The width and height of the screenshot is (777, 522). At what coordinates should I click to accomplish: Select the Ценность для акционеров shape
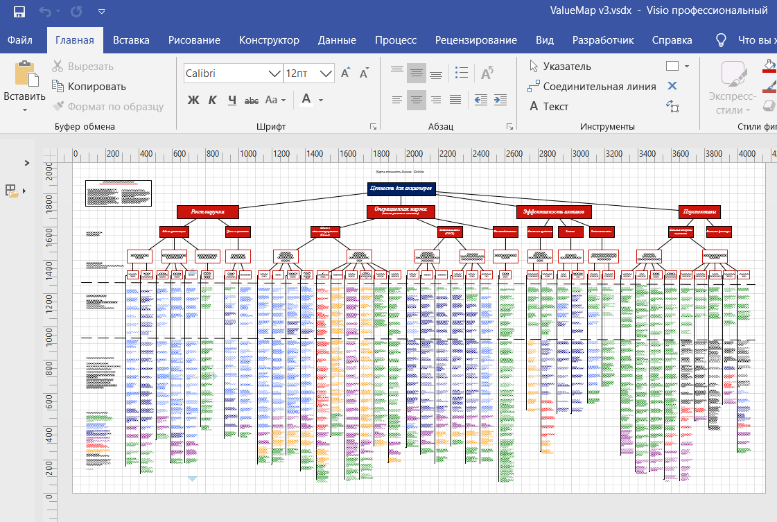(x=401, y=189)
